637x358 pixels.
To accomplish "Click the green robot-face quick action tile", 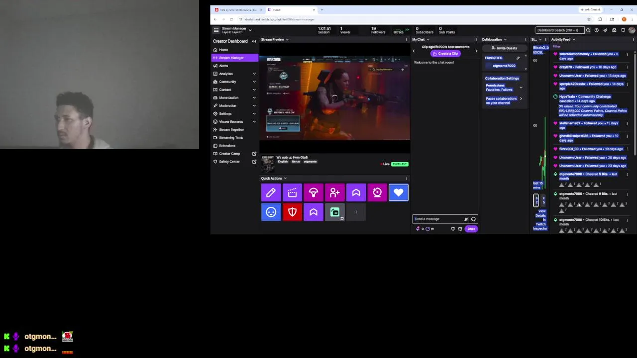I will [334, 212].
